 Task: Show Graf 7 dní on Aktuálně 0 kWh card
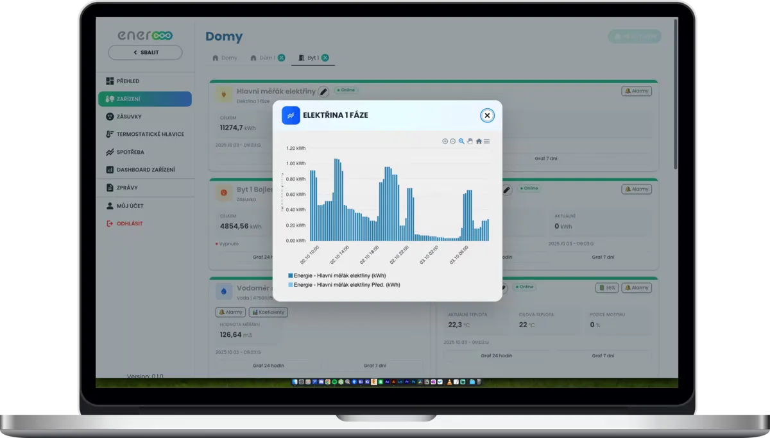pos(602,257)
